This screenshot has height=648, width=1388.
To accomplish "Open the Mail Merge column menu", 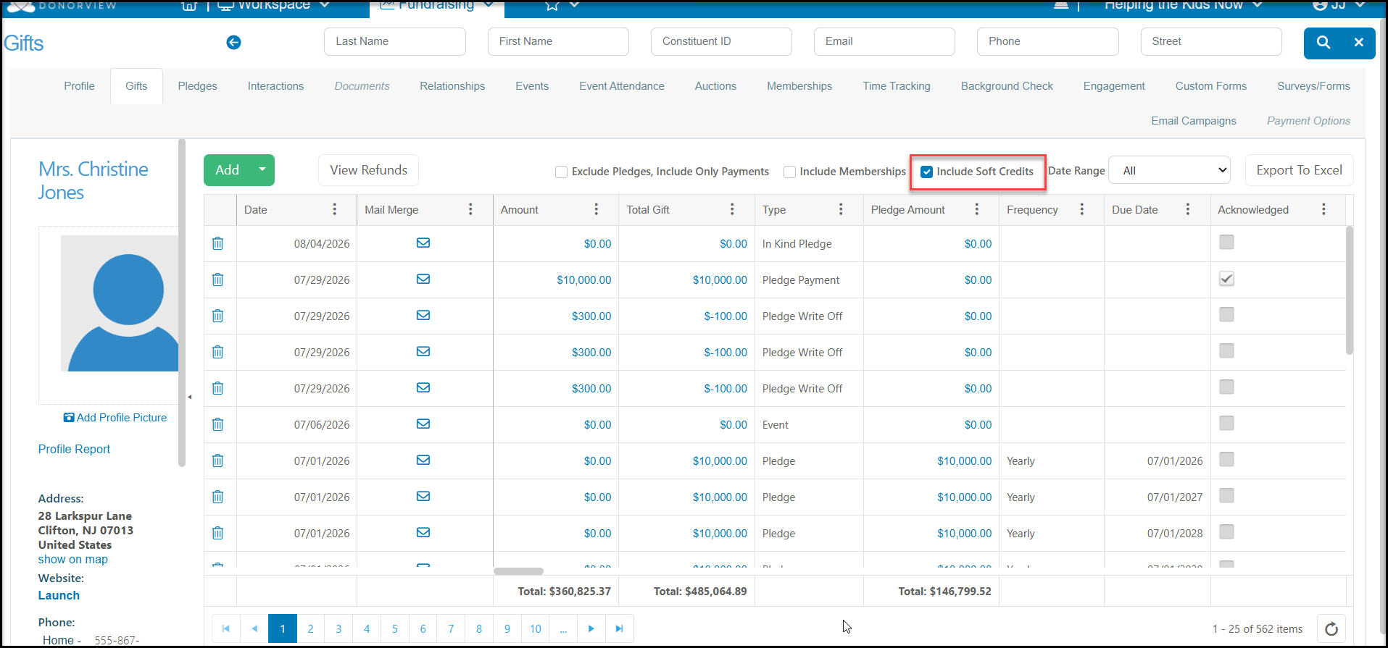I will coord(470,209).
